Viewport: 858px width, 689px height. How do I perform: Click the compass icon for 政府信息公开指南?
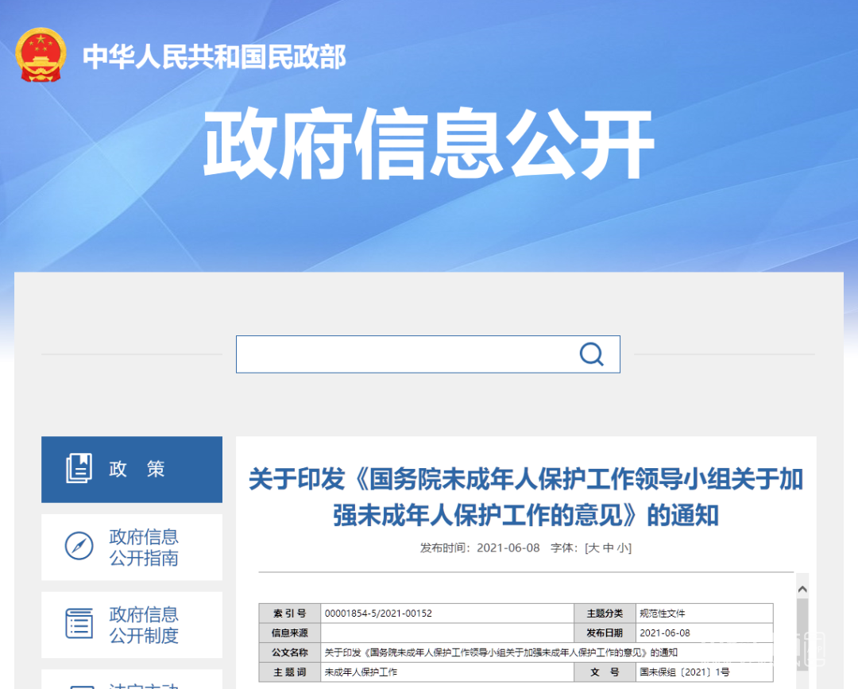(x=79, y=547)
